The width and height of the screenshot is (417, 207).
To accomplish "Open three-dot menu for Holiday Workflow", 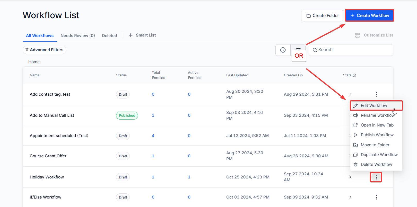I will point(376,177).
